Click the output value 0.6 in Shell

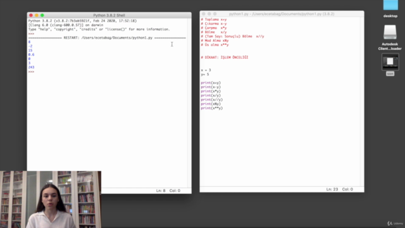[31, 54]
